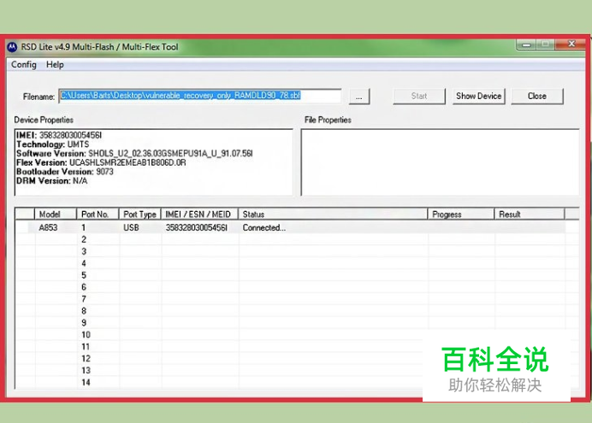
Task: Close the window with the X icon
Action: [571, 44]
